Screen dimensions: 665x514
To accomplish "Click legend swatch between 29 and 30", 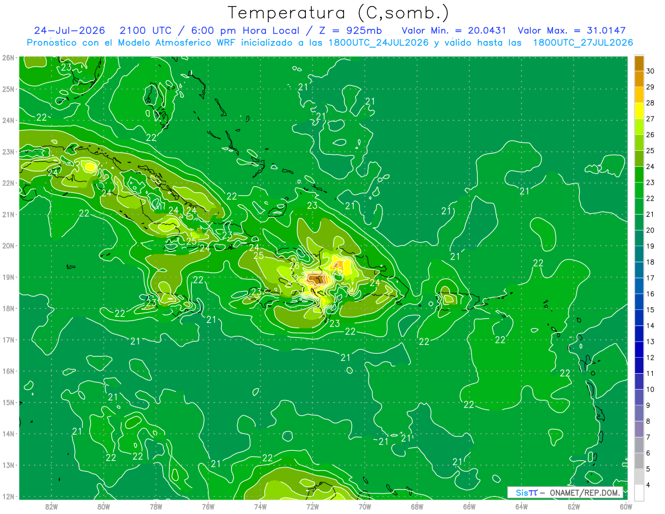I will click(x=639, y=79).
